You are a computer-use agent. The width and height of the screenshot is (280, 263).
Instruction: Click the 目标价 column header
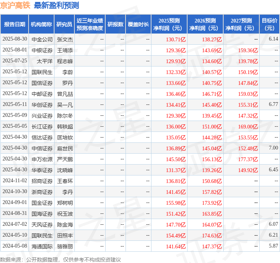click(x=269, y=24)
